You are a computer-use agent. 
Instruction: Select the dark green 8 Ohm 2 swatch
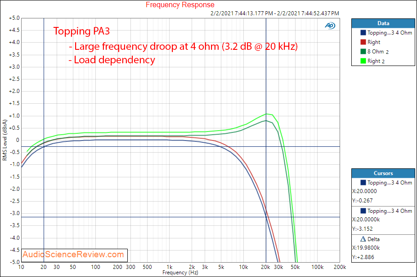(363, 52)
